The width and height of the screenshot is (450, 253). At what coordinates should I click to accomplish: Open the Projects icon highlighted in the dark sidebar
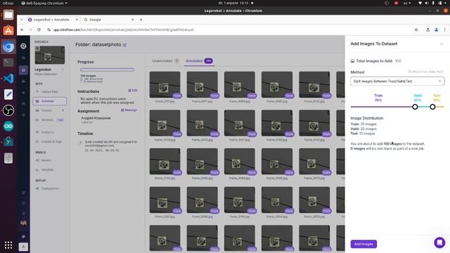pyautogui.click(x=23, y=70)
